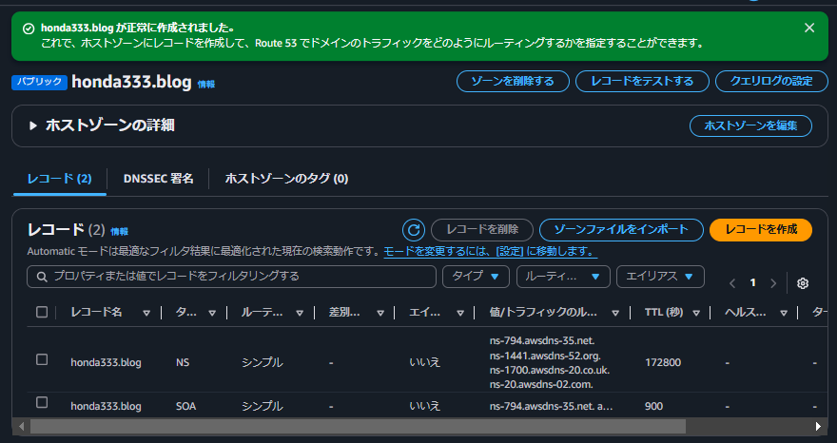837x443 pixels.
Task: Click ns-794.awsdns-35.net. in NS row
Action: [542, 341]
